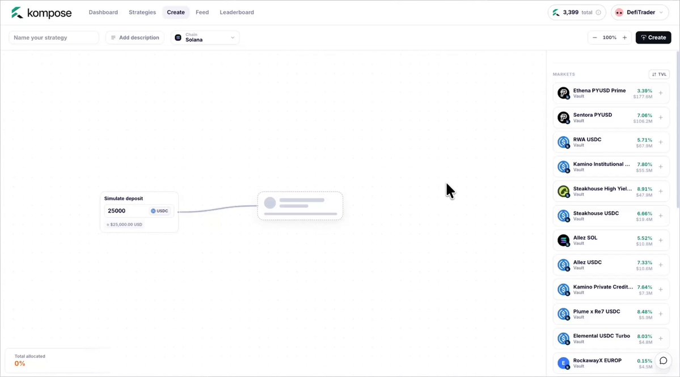Click the kompose logo

pyautogui.click(x=41, y=12)
